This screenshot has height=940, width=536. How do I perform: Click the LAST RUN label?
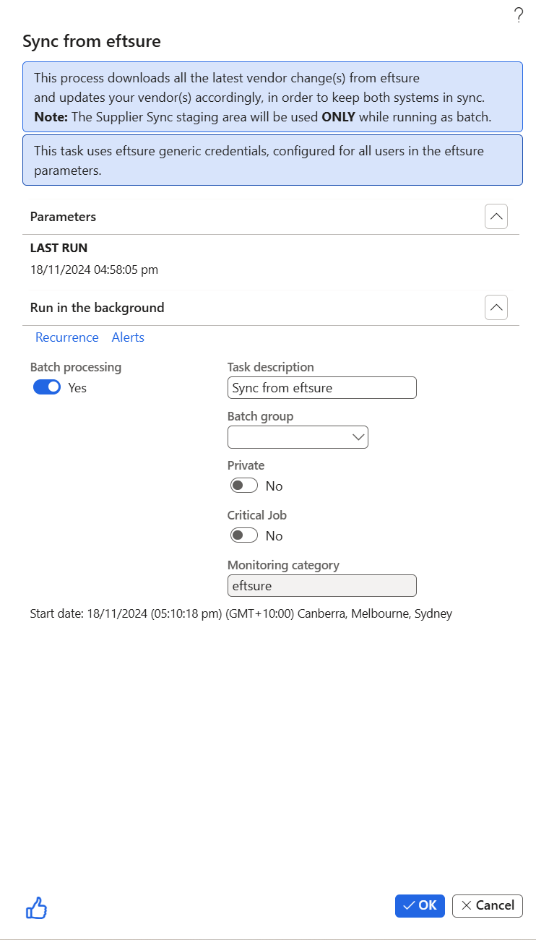[59, 248]
